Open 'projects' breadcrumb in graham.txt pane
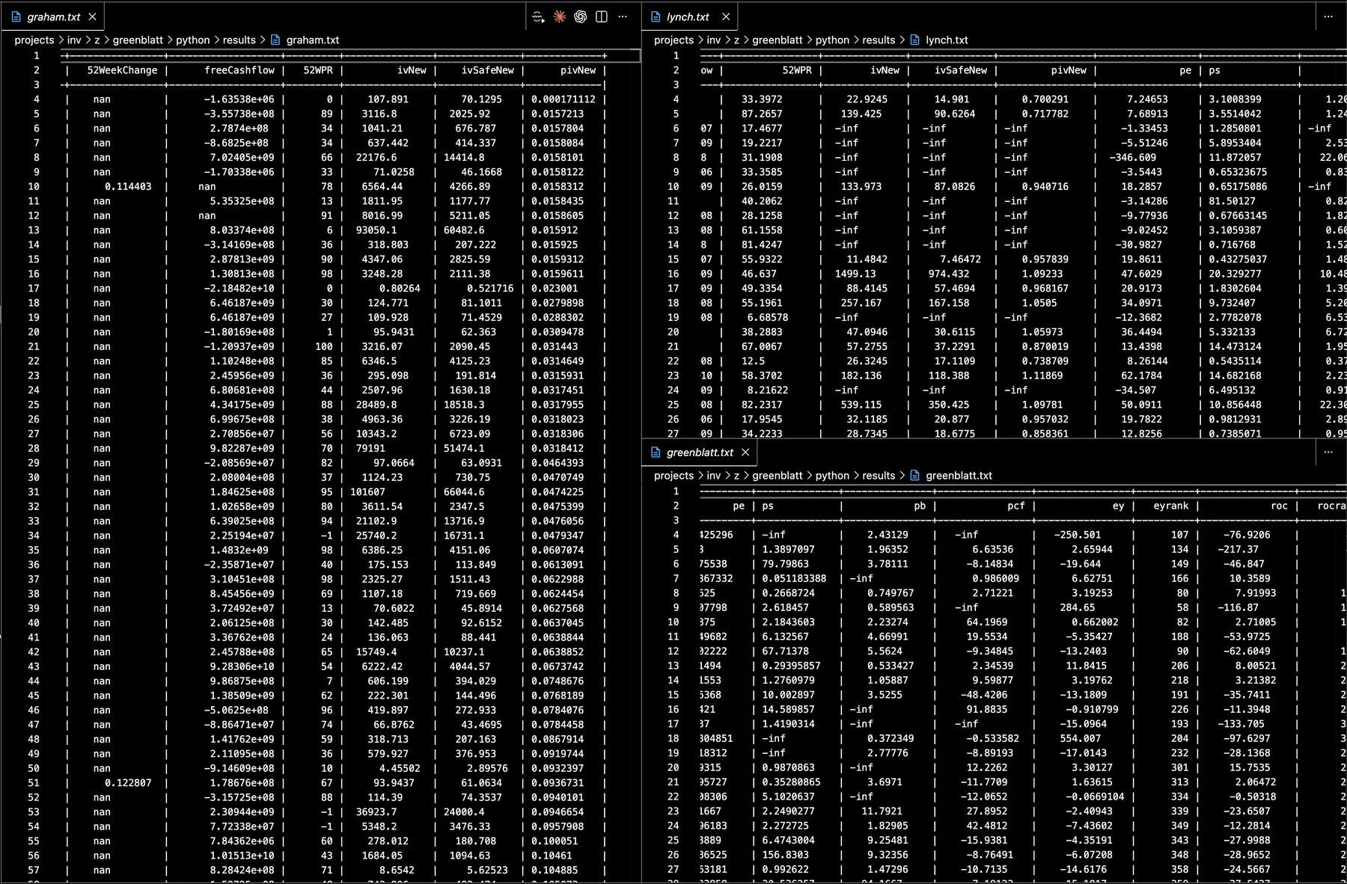This screenshot has width=1347, height=884. pos(34,40)
